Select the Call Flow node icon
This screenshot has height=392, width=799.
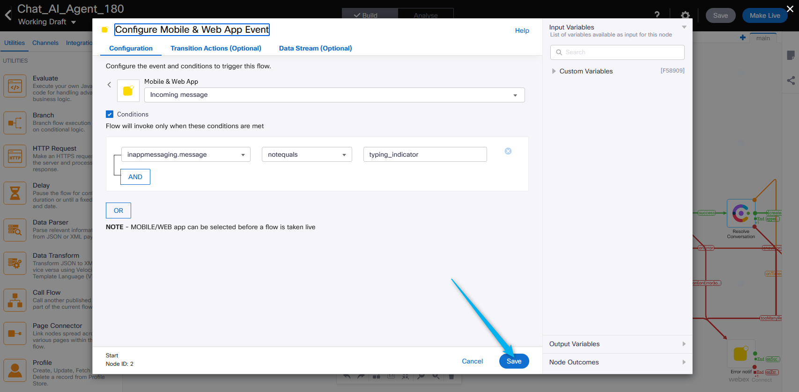(15, 300)
